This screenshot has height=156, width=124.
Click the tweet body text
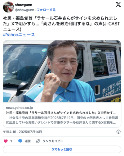61,24
